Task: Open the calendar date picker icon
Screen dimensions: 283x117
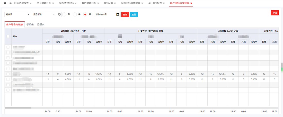Action: 118,14
